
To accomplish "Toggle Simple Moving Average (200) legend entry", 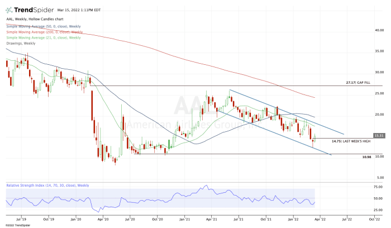I will [42, 32].
